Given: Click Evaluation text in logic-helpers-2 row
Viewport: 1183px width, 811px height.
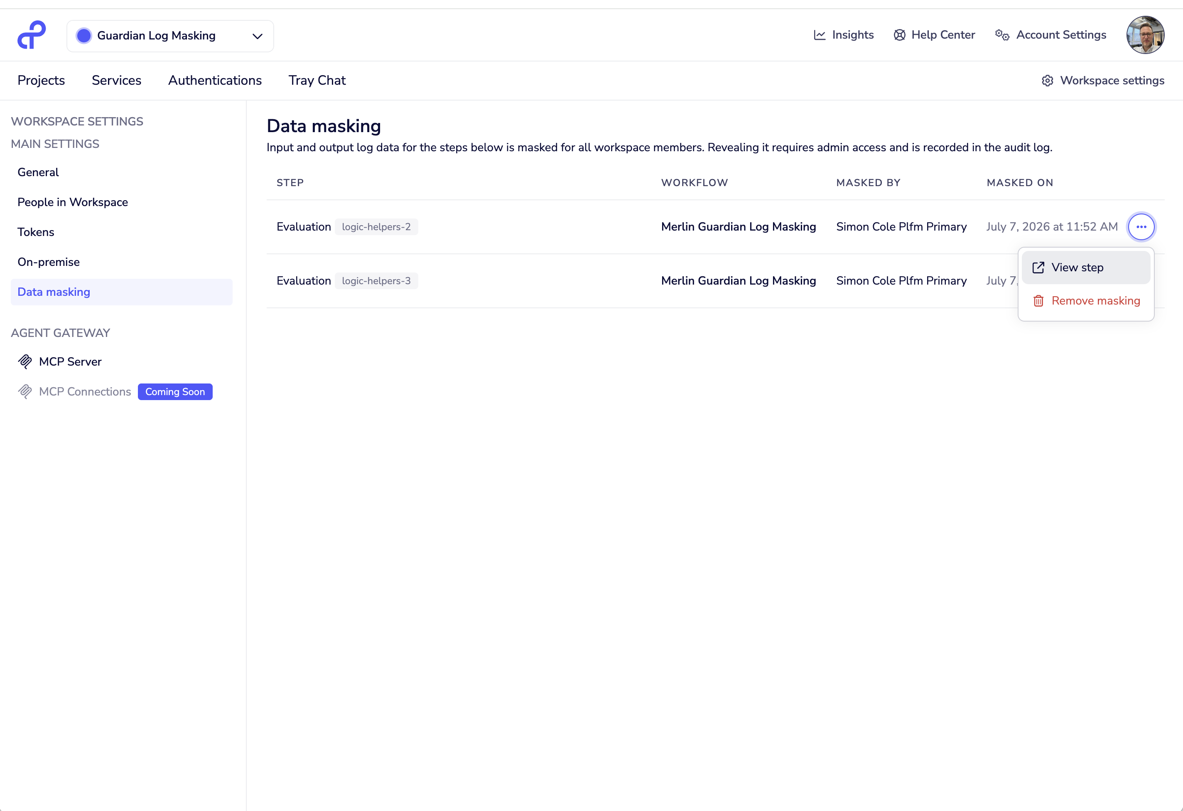Looking at the screenshot, I should coord(303,226).
